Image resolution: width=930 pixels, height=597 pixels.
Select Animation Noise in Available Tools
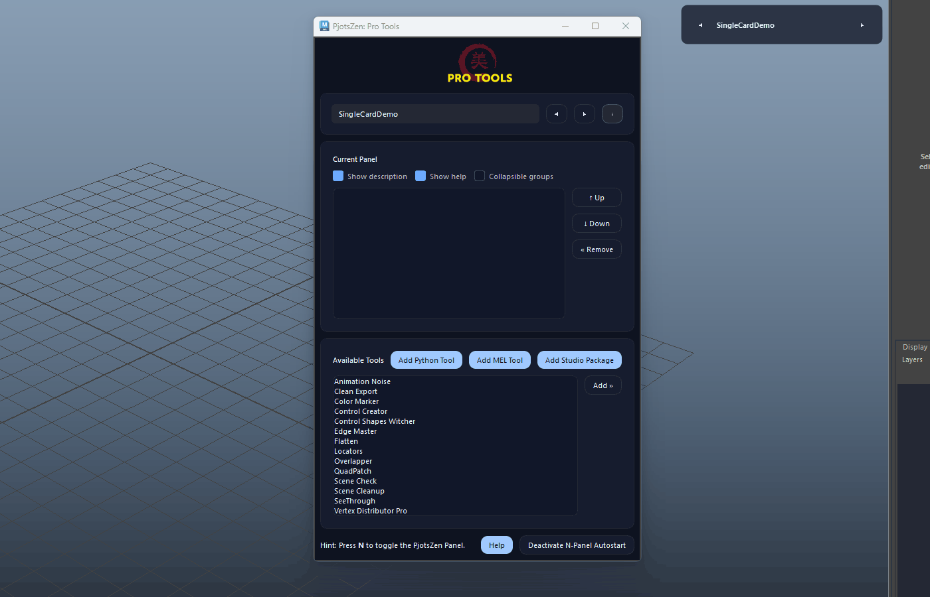362,381
